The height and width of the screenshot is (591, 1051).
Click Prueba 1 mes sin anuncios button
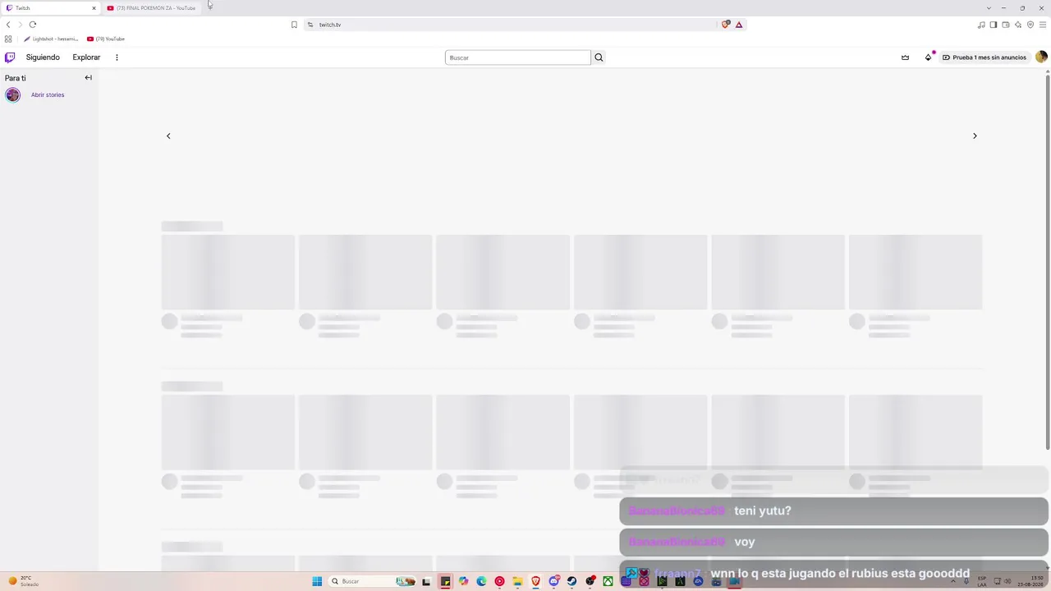tap(984, 57)
